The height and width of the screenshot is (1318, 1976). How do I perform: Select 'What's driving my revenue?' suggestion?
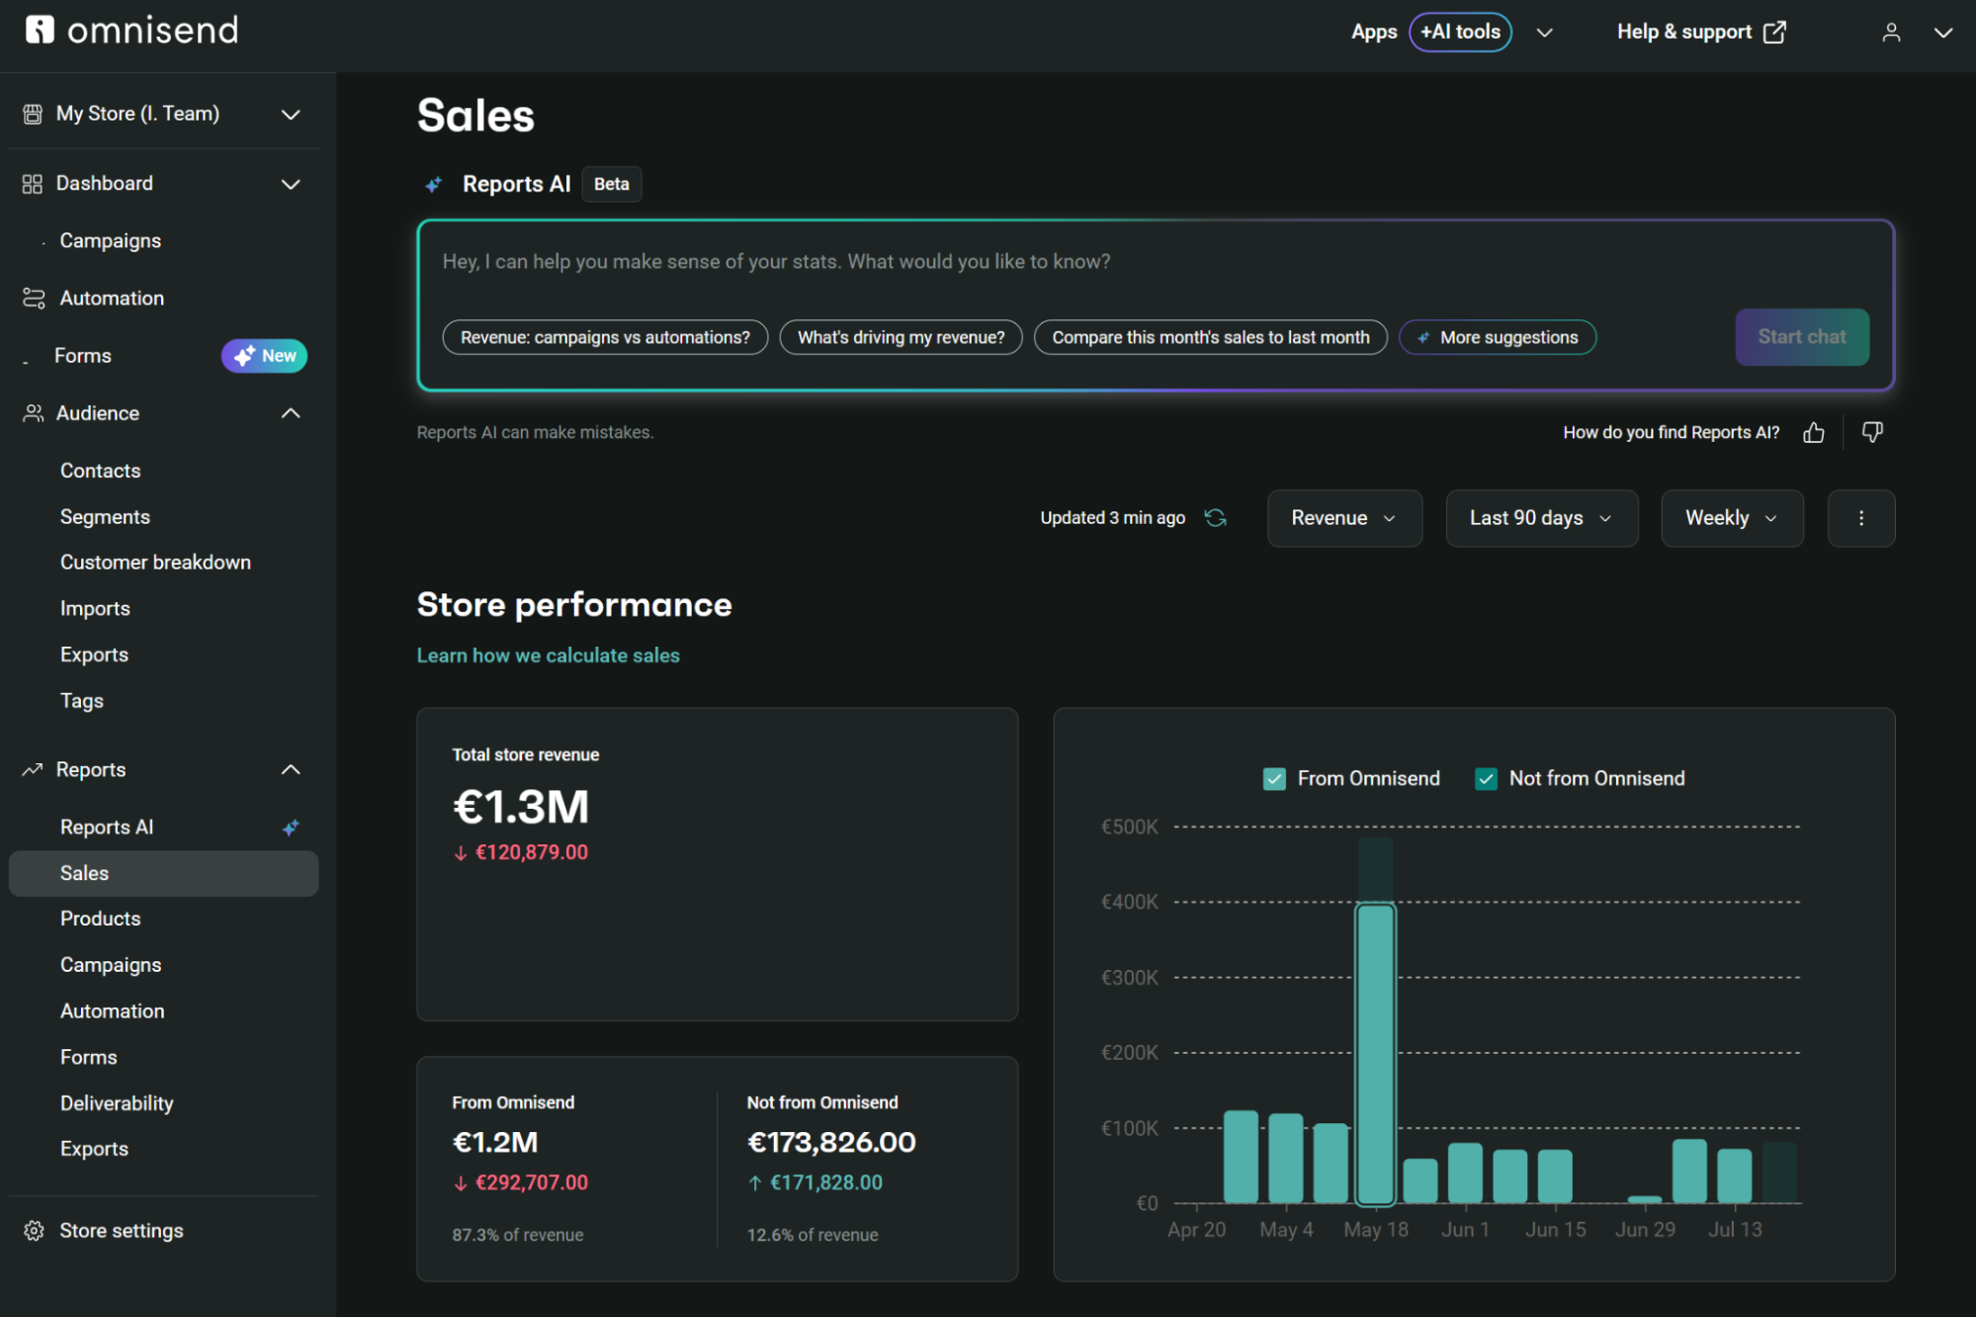click(x=901, y=338)
